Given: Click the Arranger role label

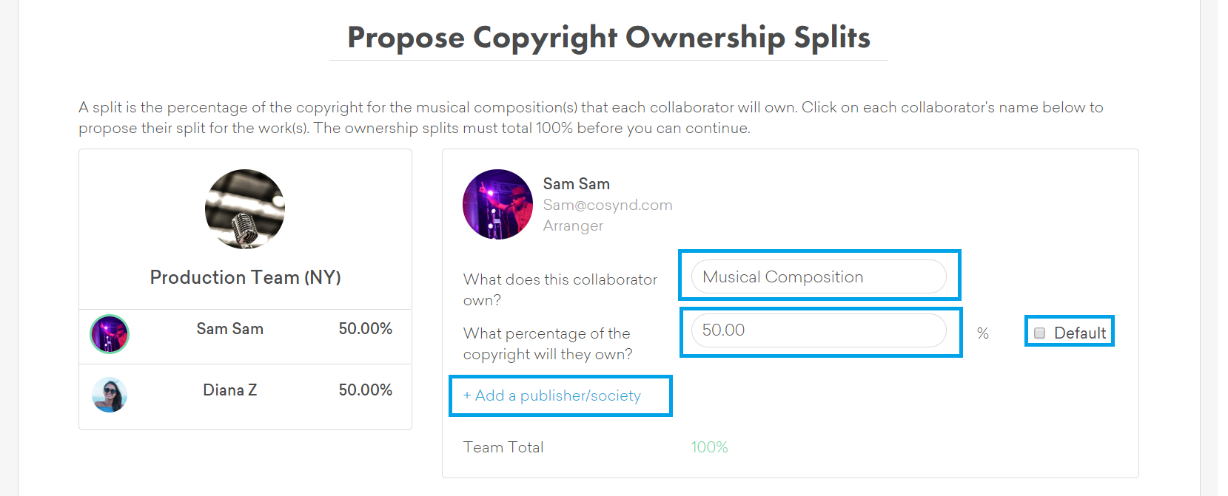Looking at the screenshot, I should tap(573, 225).
